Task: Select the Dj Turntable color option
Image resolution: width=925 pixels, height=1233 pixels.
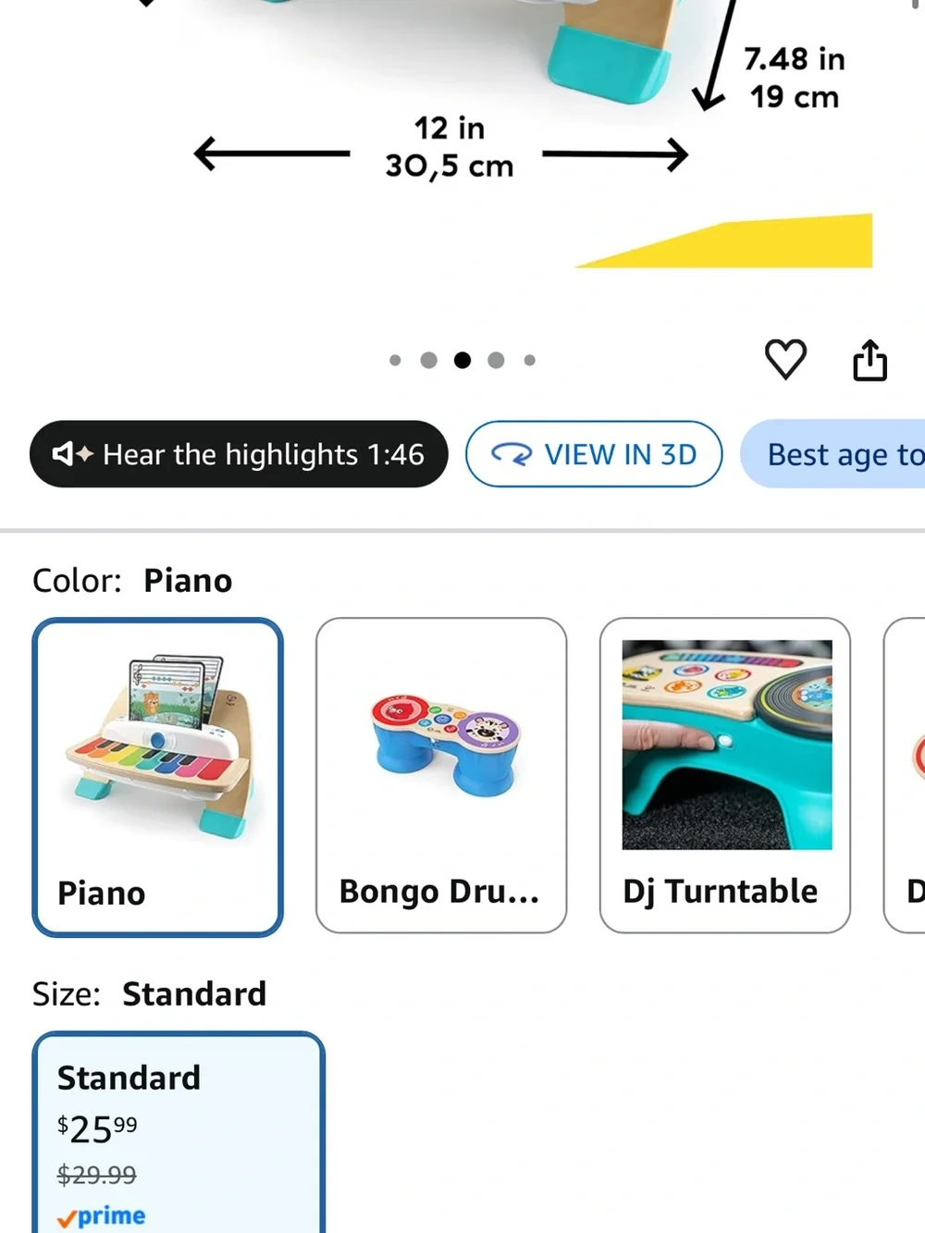Action: tap(725, 775)
